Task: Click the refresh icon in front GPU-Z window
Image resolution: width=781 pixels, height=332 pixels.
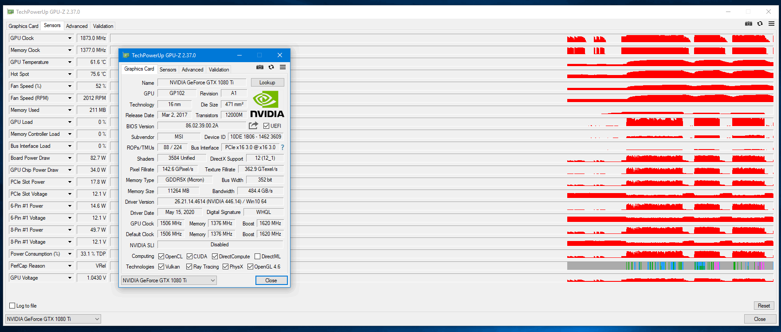Action: tap(271, 67)
